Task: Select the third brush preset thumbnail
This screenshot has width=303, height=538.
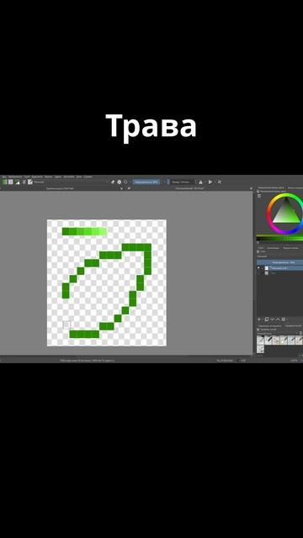Action: click(276, 340)
